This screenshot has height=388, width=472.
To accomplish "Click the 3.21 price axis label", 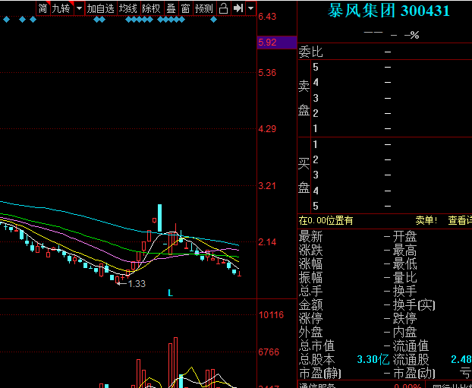I will coord(267,185).
